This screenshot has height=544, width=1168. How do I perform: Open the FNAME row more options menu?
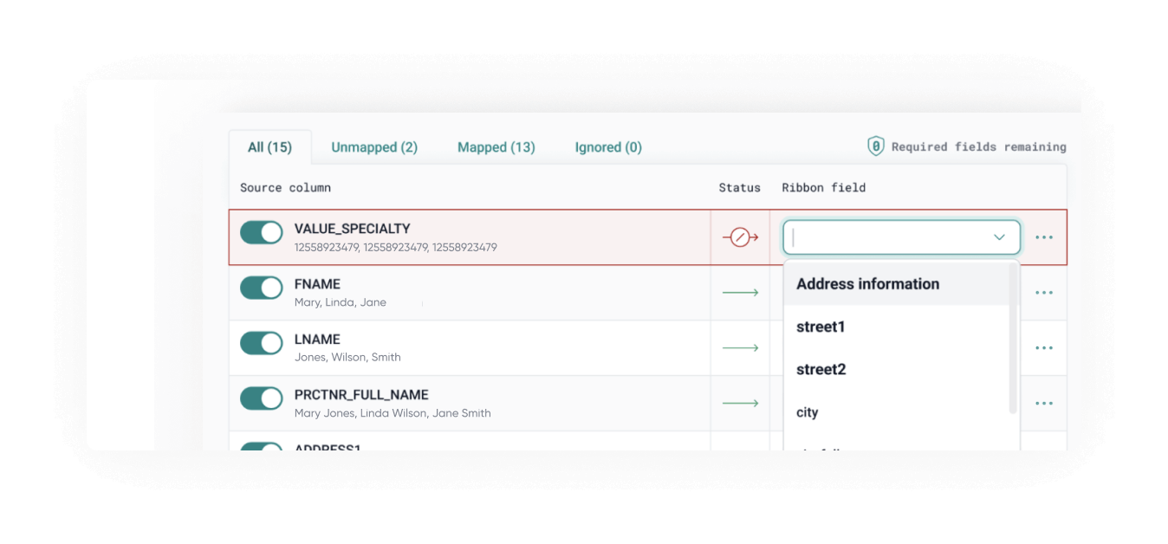pyautogui.click(x=1044, y=293)
